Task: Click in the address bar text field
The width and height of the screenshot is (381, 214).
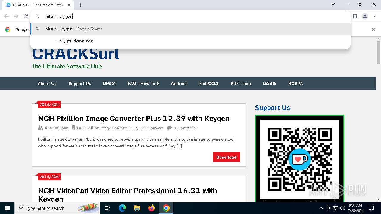Action: [x=190, y=16]
